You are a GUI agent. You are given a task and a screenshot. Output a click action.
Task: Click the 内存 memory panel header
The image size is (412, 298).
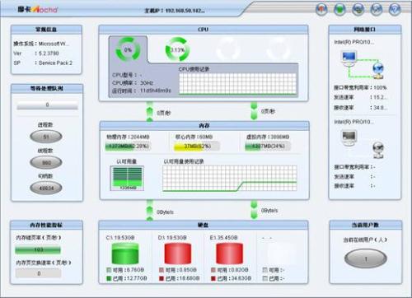[x=204, y=125]
